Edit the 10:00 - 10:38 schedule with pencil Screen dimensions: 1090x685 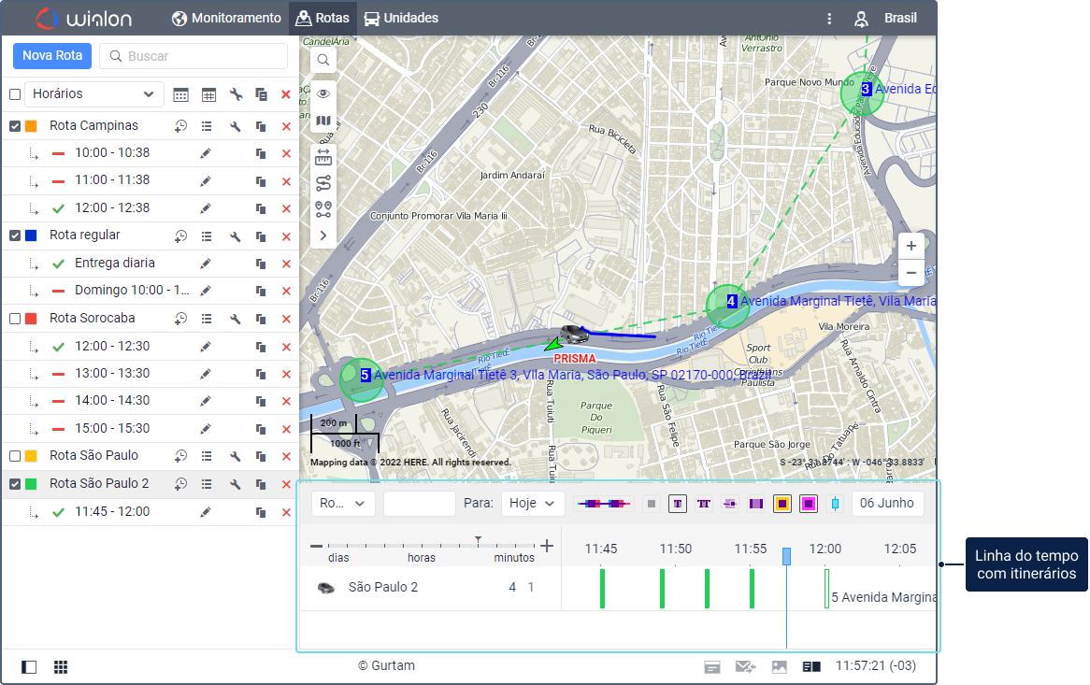coord(205,153)
